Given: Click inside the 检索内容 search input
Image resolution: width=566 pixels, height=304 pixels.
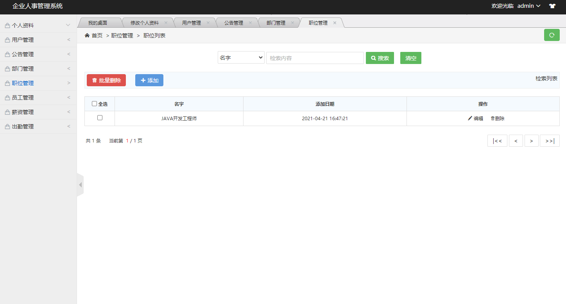Looking at the screenshot, I should (315, 58).
